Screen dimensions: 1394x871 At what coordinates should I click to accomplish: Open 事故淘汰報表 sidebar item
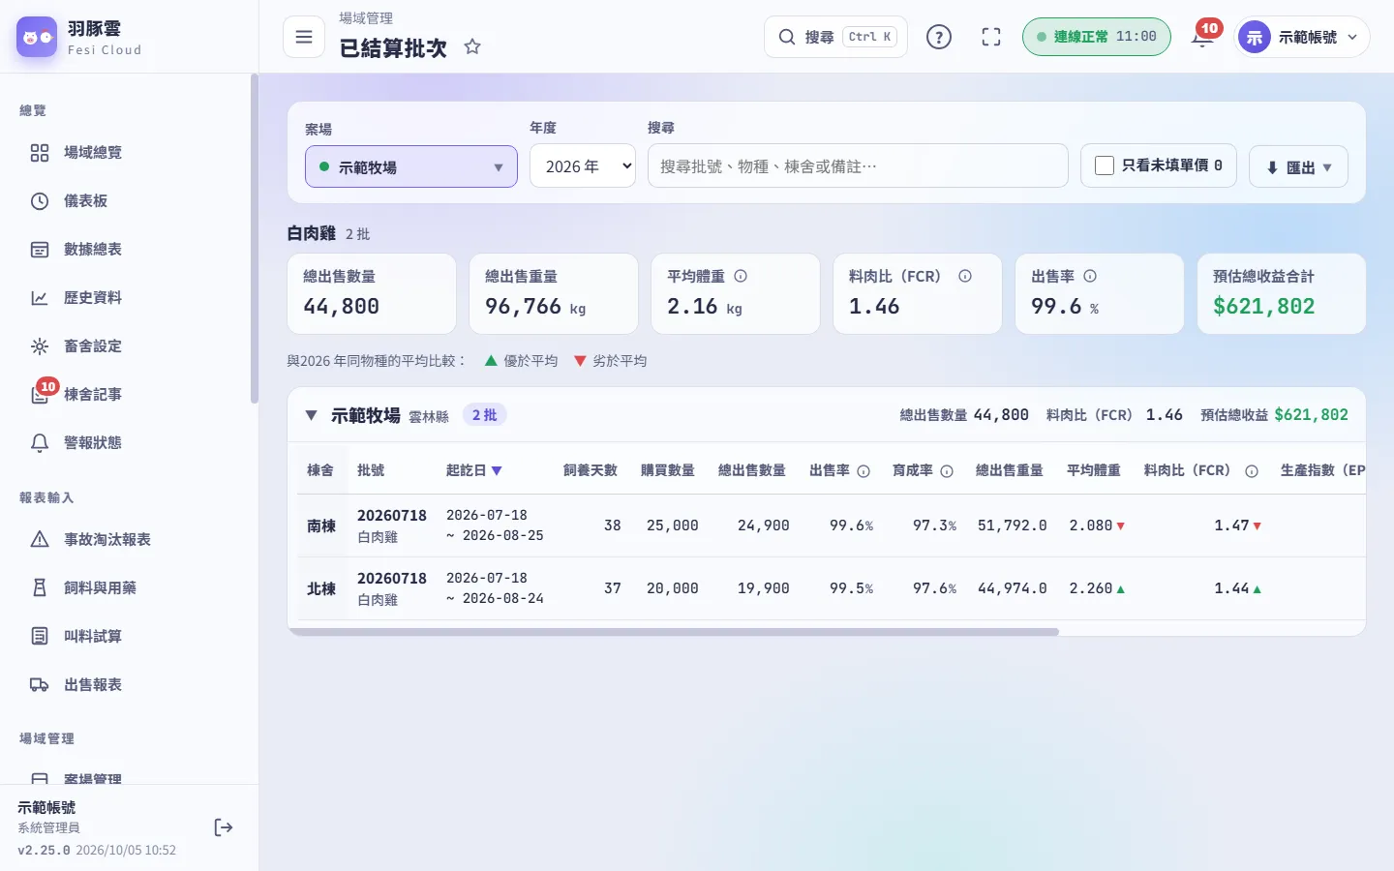point(128,540)
